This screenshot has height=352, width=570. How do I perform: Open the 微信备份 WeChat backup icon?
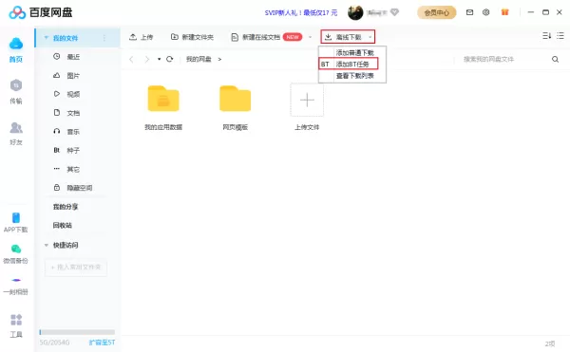tap(15, 253)
